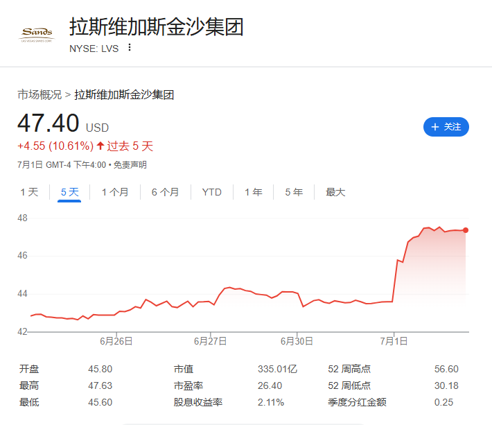Click the Sands company logo

(x=37, y=35)
